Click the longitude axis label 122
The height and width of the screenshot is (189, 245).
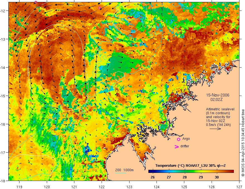click(x=102, y=187)
